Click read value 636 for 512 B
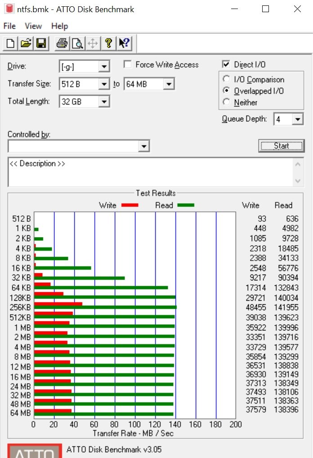The width and height of the screenshot is (313, 458). click(x=292, y=219)
